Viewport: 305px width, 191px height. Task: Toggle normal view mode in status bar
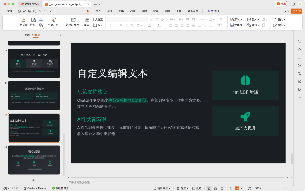coord(209,188)
